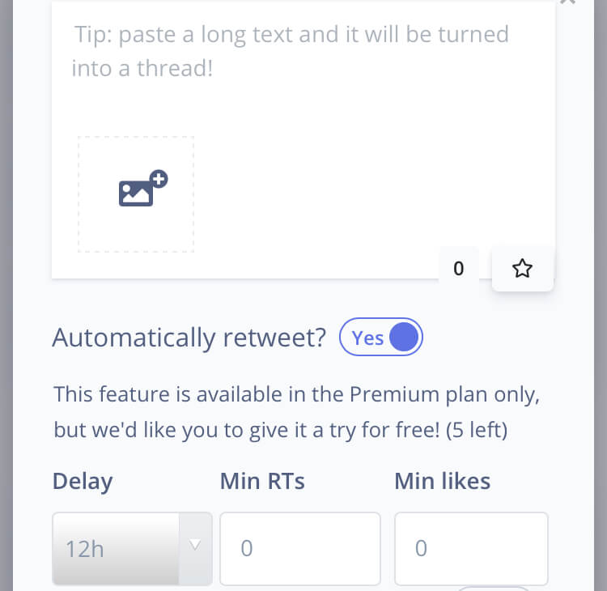The width and height of the screenshot is (607, 591).
Task: Click the character counter showing 0
Action: (x=459, y=269)
